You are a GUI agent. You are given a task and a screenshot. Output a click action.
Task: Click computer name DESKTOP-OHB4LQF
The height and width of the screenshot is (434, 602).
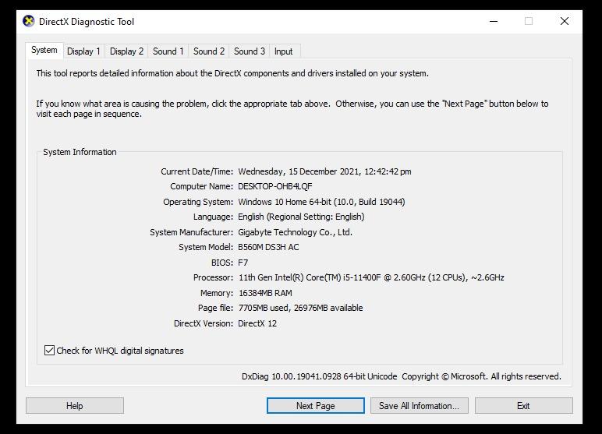point(275,186)
